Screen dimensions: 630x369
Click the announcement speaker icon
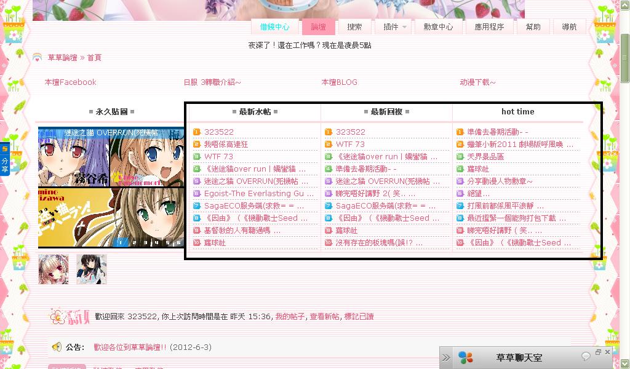[57, 346]
